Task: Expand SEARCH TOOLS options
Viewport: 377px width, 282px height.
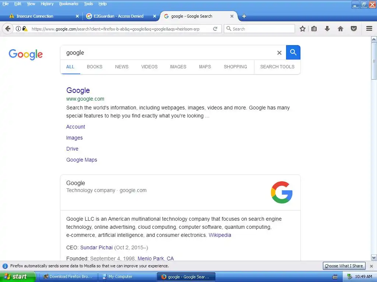Action: pos(277,67)
